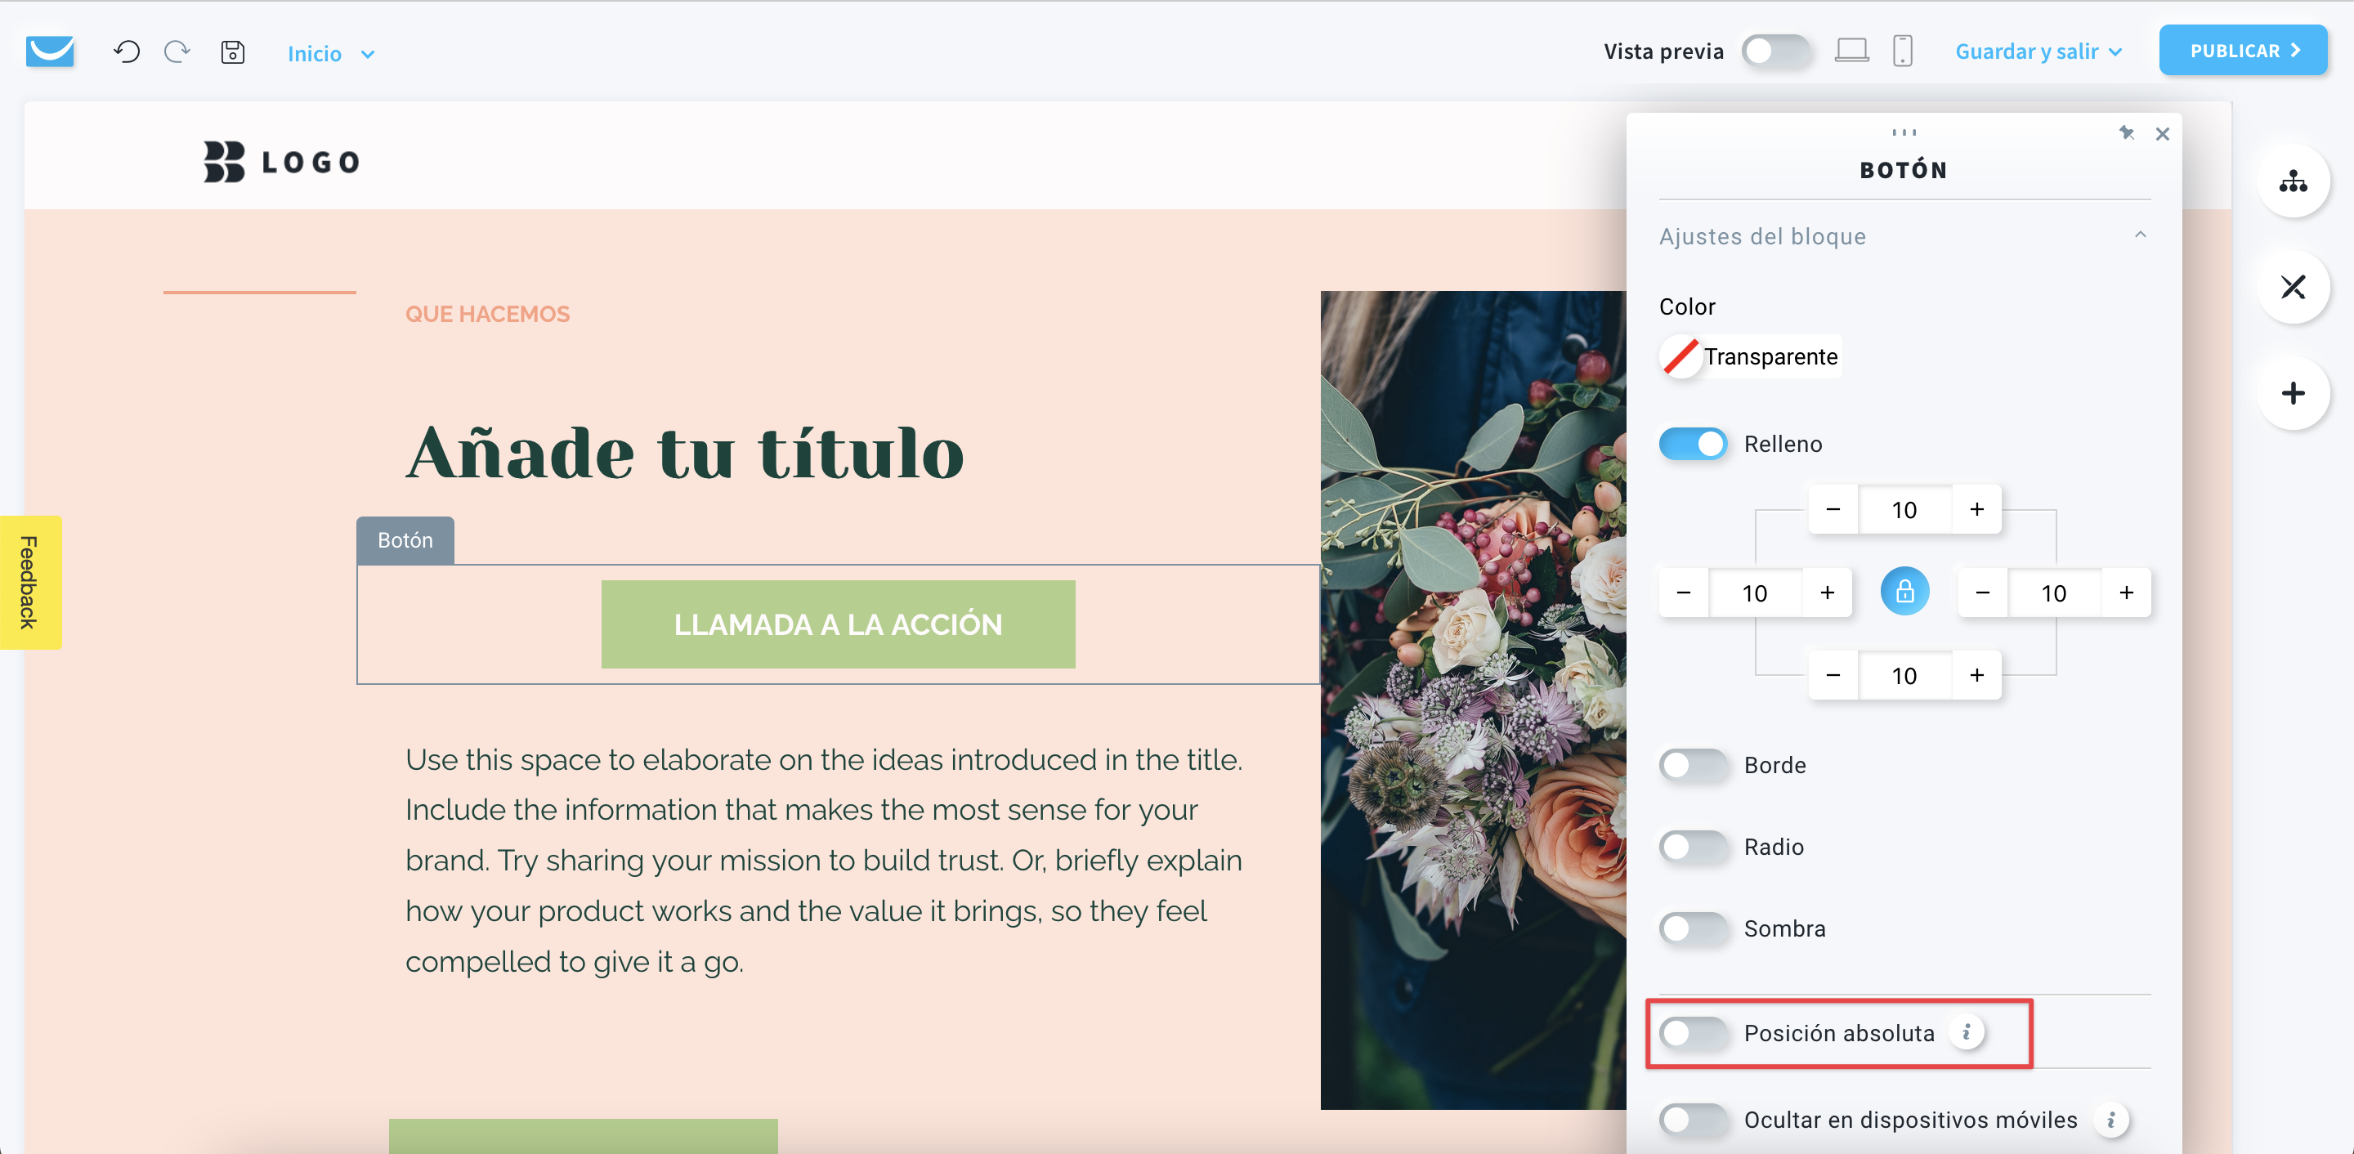2354x1154 pixels.
Task: Enable the Sombra toggle
Action: (1693, 928)
